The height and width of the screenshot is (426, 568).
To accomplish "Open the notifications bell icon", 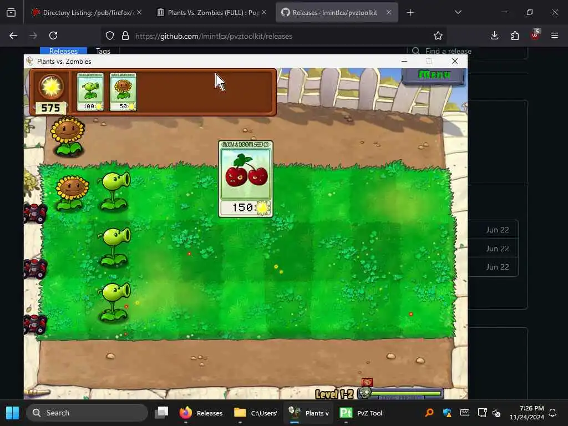I will [553, 413].
